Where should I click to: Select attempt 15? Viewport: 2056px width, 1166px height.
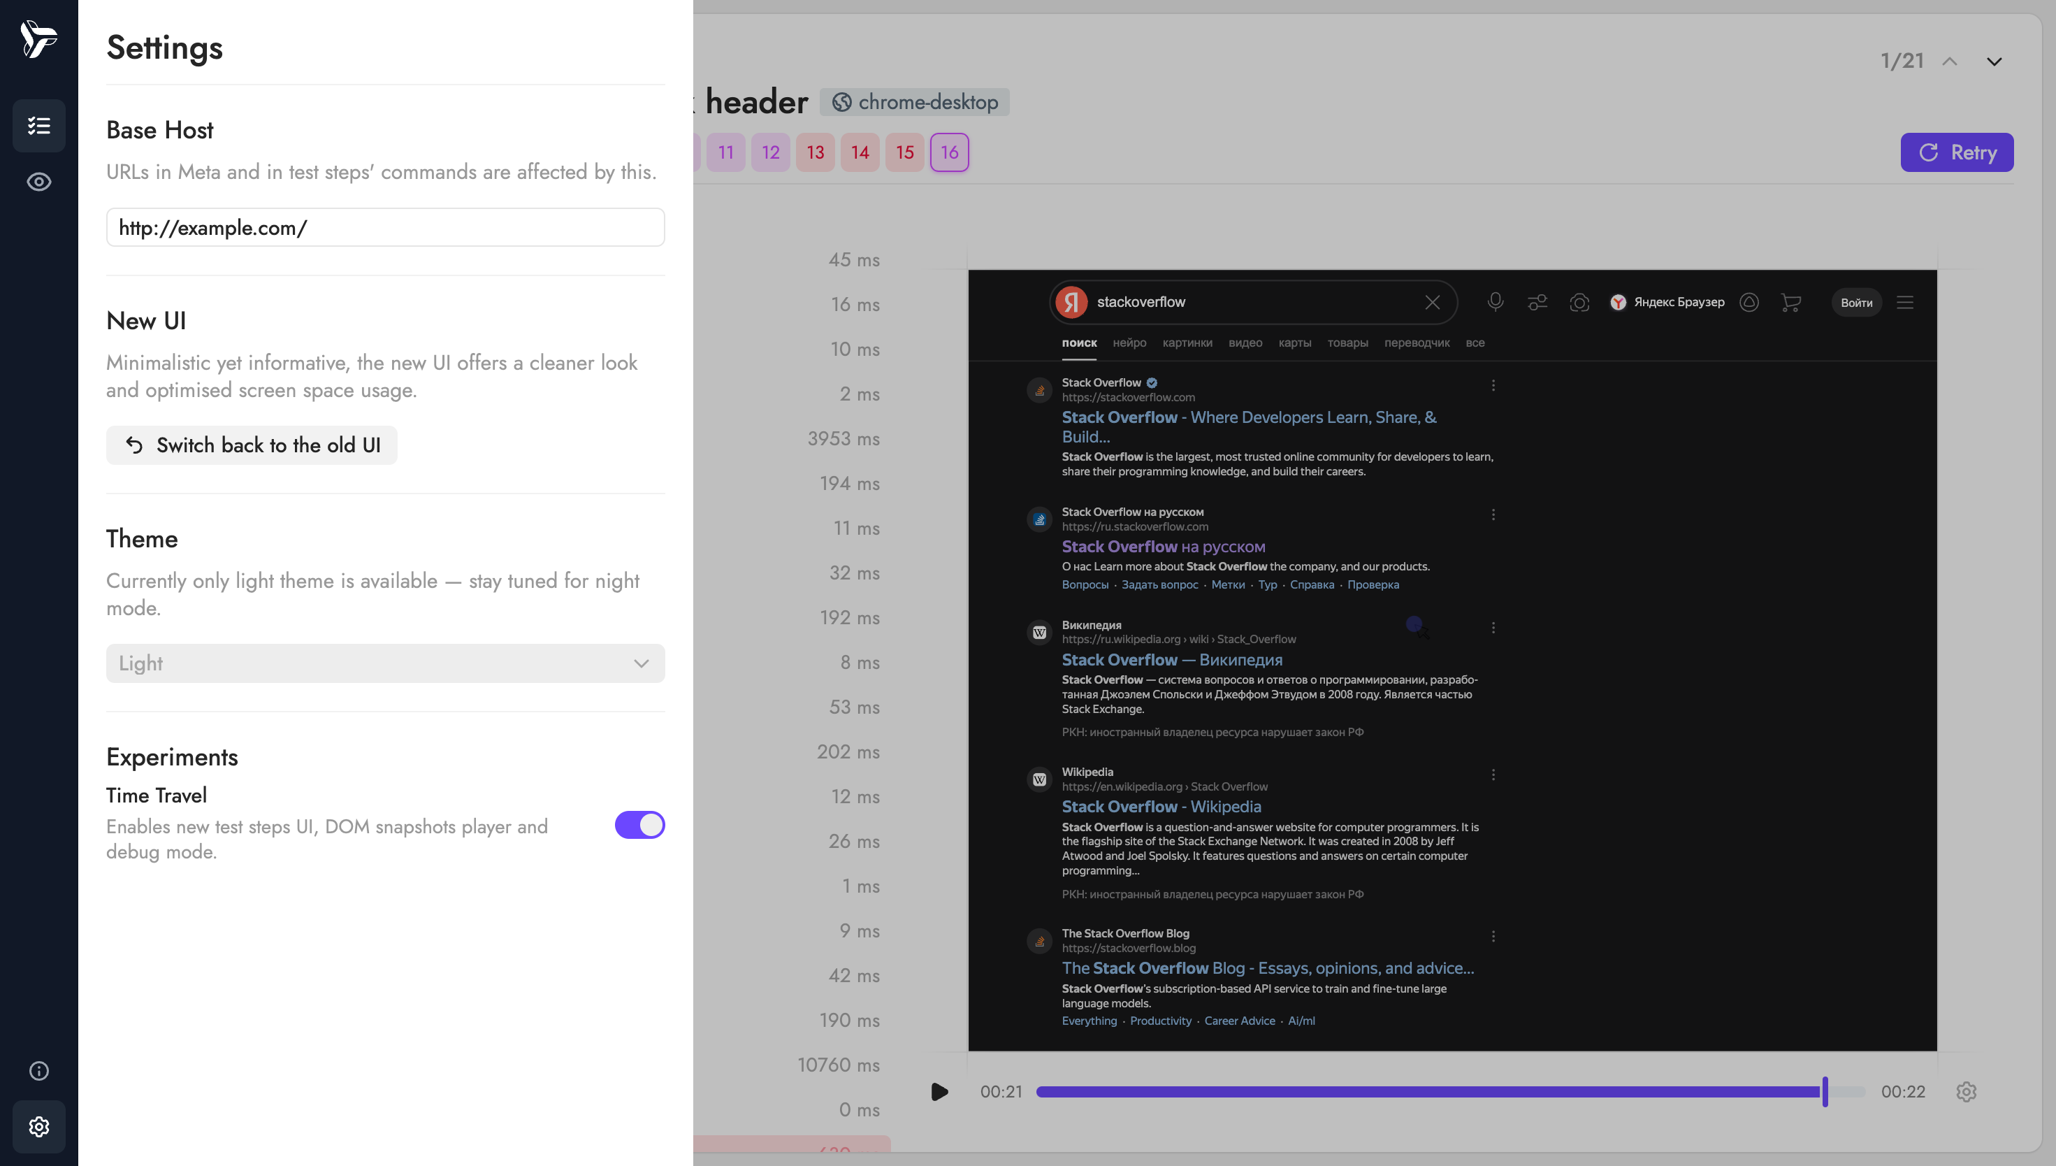905,152
